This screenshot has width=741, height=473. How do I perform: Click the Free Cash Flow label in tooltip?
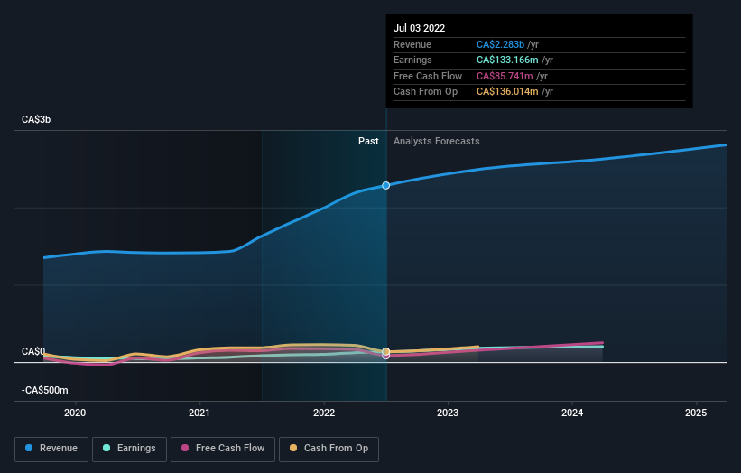428,76
